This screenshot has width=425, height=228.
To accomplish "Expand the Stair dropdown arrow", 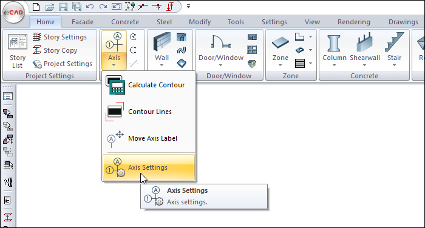I will (395, 65).
